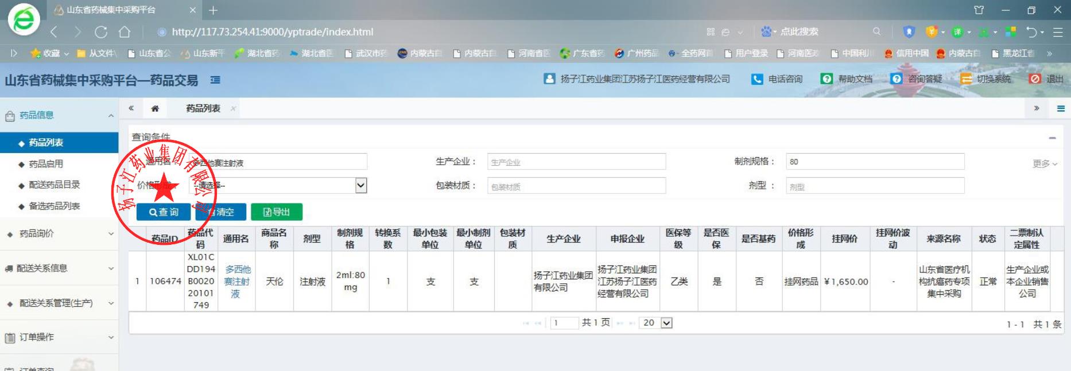Click the 制剂规格 input field
The height and width of the screenshot is (371, 1071).
pyautogui.click(x=875, y=162)
